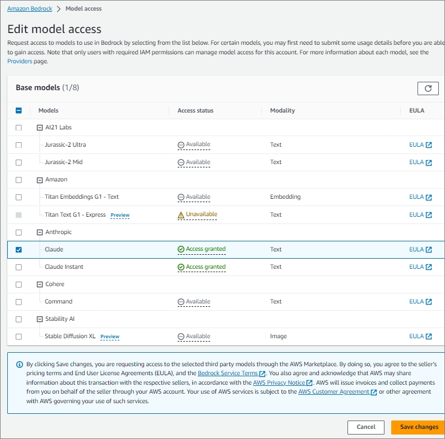
Task: Open the Titan Embeddings G1 EULA external icon
Action: (429, 197)
